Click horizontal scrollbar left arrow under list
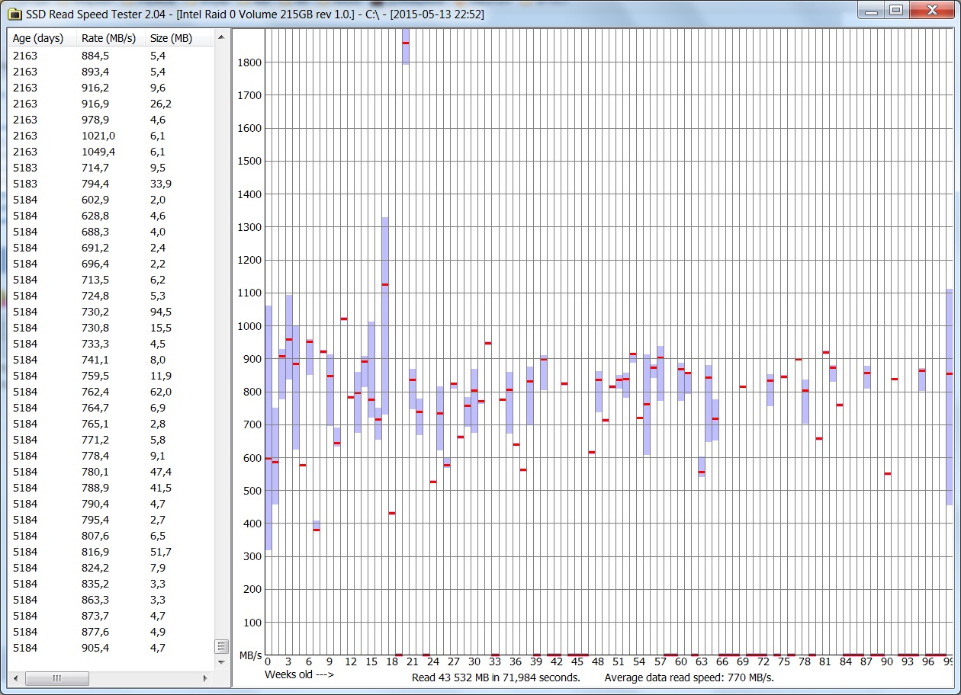This screenshot has height=695, width=961. coord(14,678)
